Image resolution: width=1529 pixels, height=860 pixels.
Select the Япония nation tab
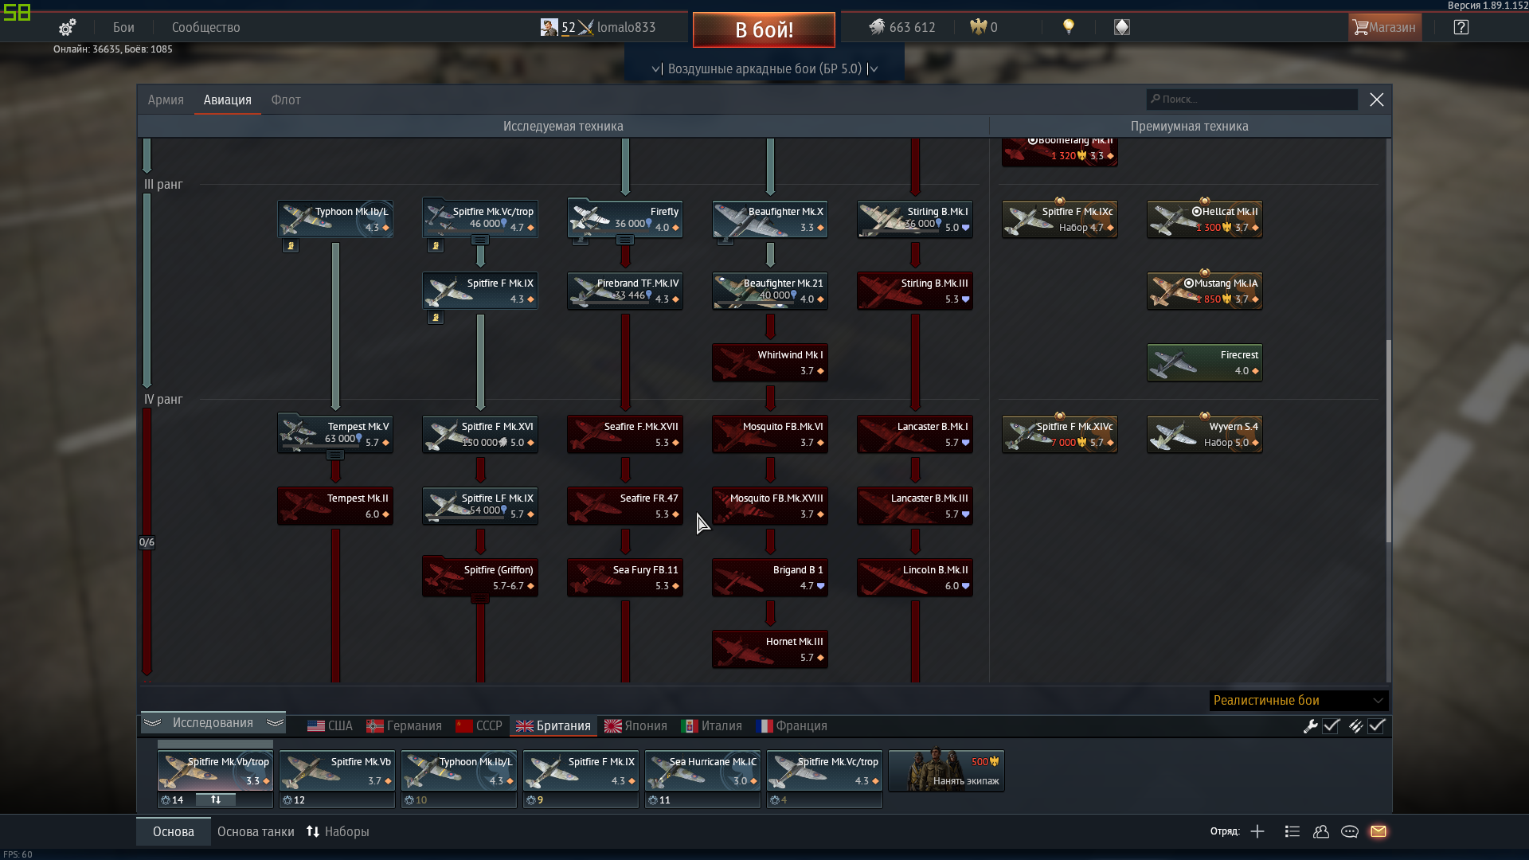tap(635, 726)
